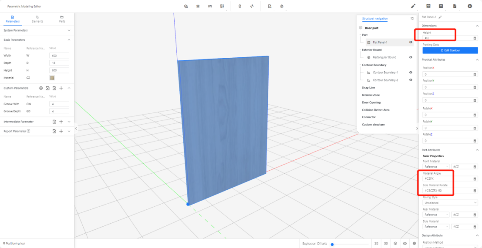
Task: Click the Width value input field
Action: tap(59, 56)
